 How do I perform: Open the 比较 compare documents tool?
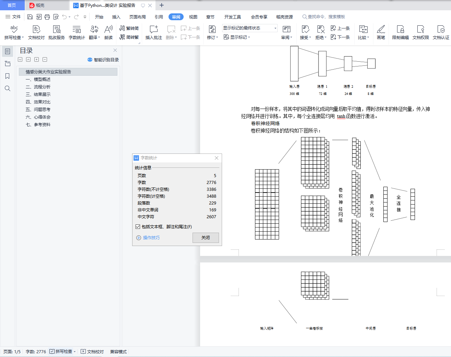(x=363, y=33)
